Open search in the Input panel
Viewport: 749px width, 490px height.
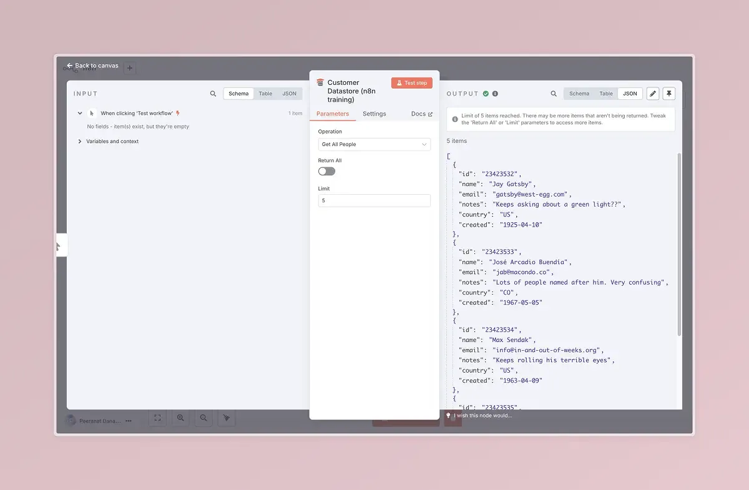(213, 94)
